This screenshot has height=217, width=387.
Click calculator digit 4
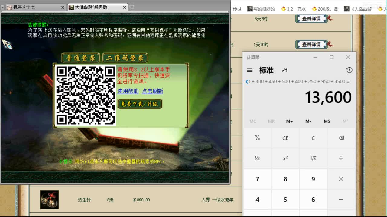(257, 200)
